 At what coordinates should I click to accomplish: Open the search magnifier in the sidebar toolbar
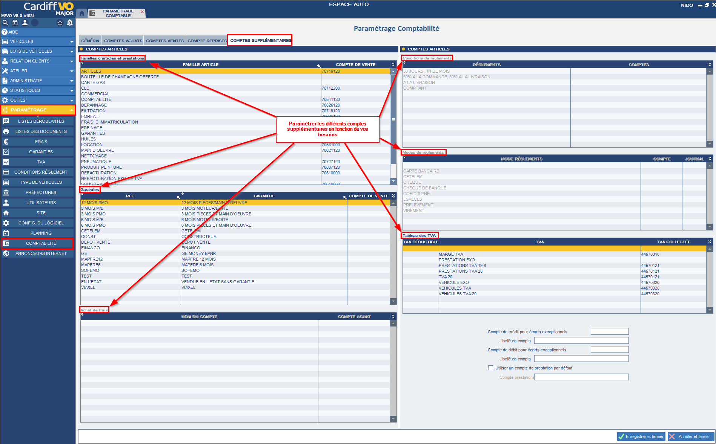(5, 23)
